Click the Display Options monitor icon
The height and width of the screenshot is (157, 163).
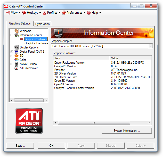pos(17,47)
